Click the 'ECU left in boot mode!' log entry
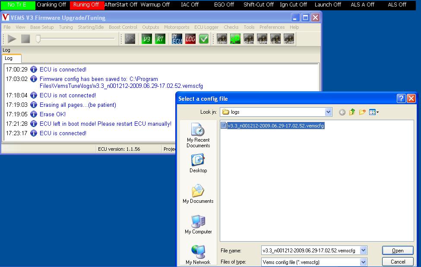The height and width of the screenshot is (267, 421). pos(105,124)
